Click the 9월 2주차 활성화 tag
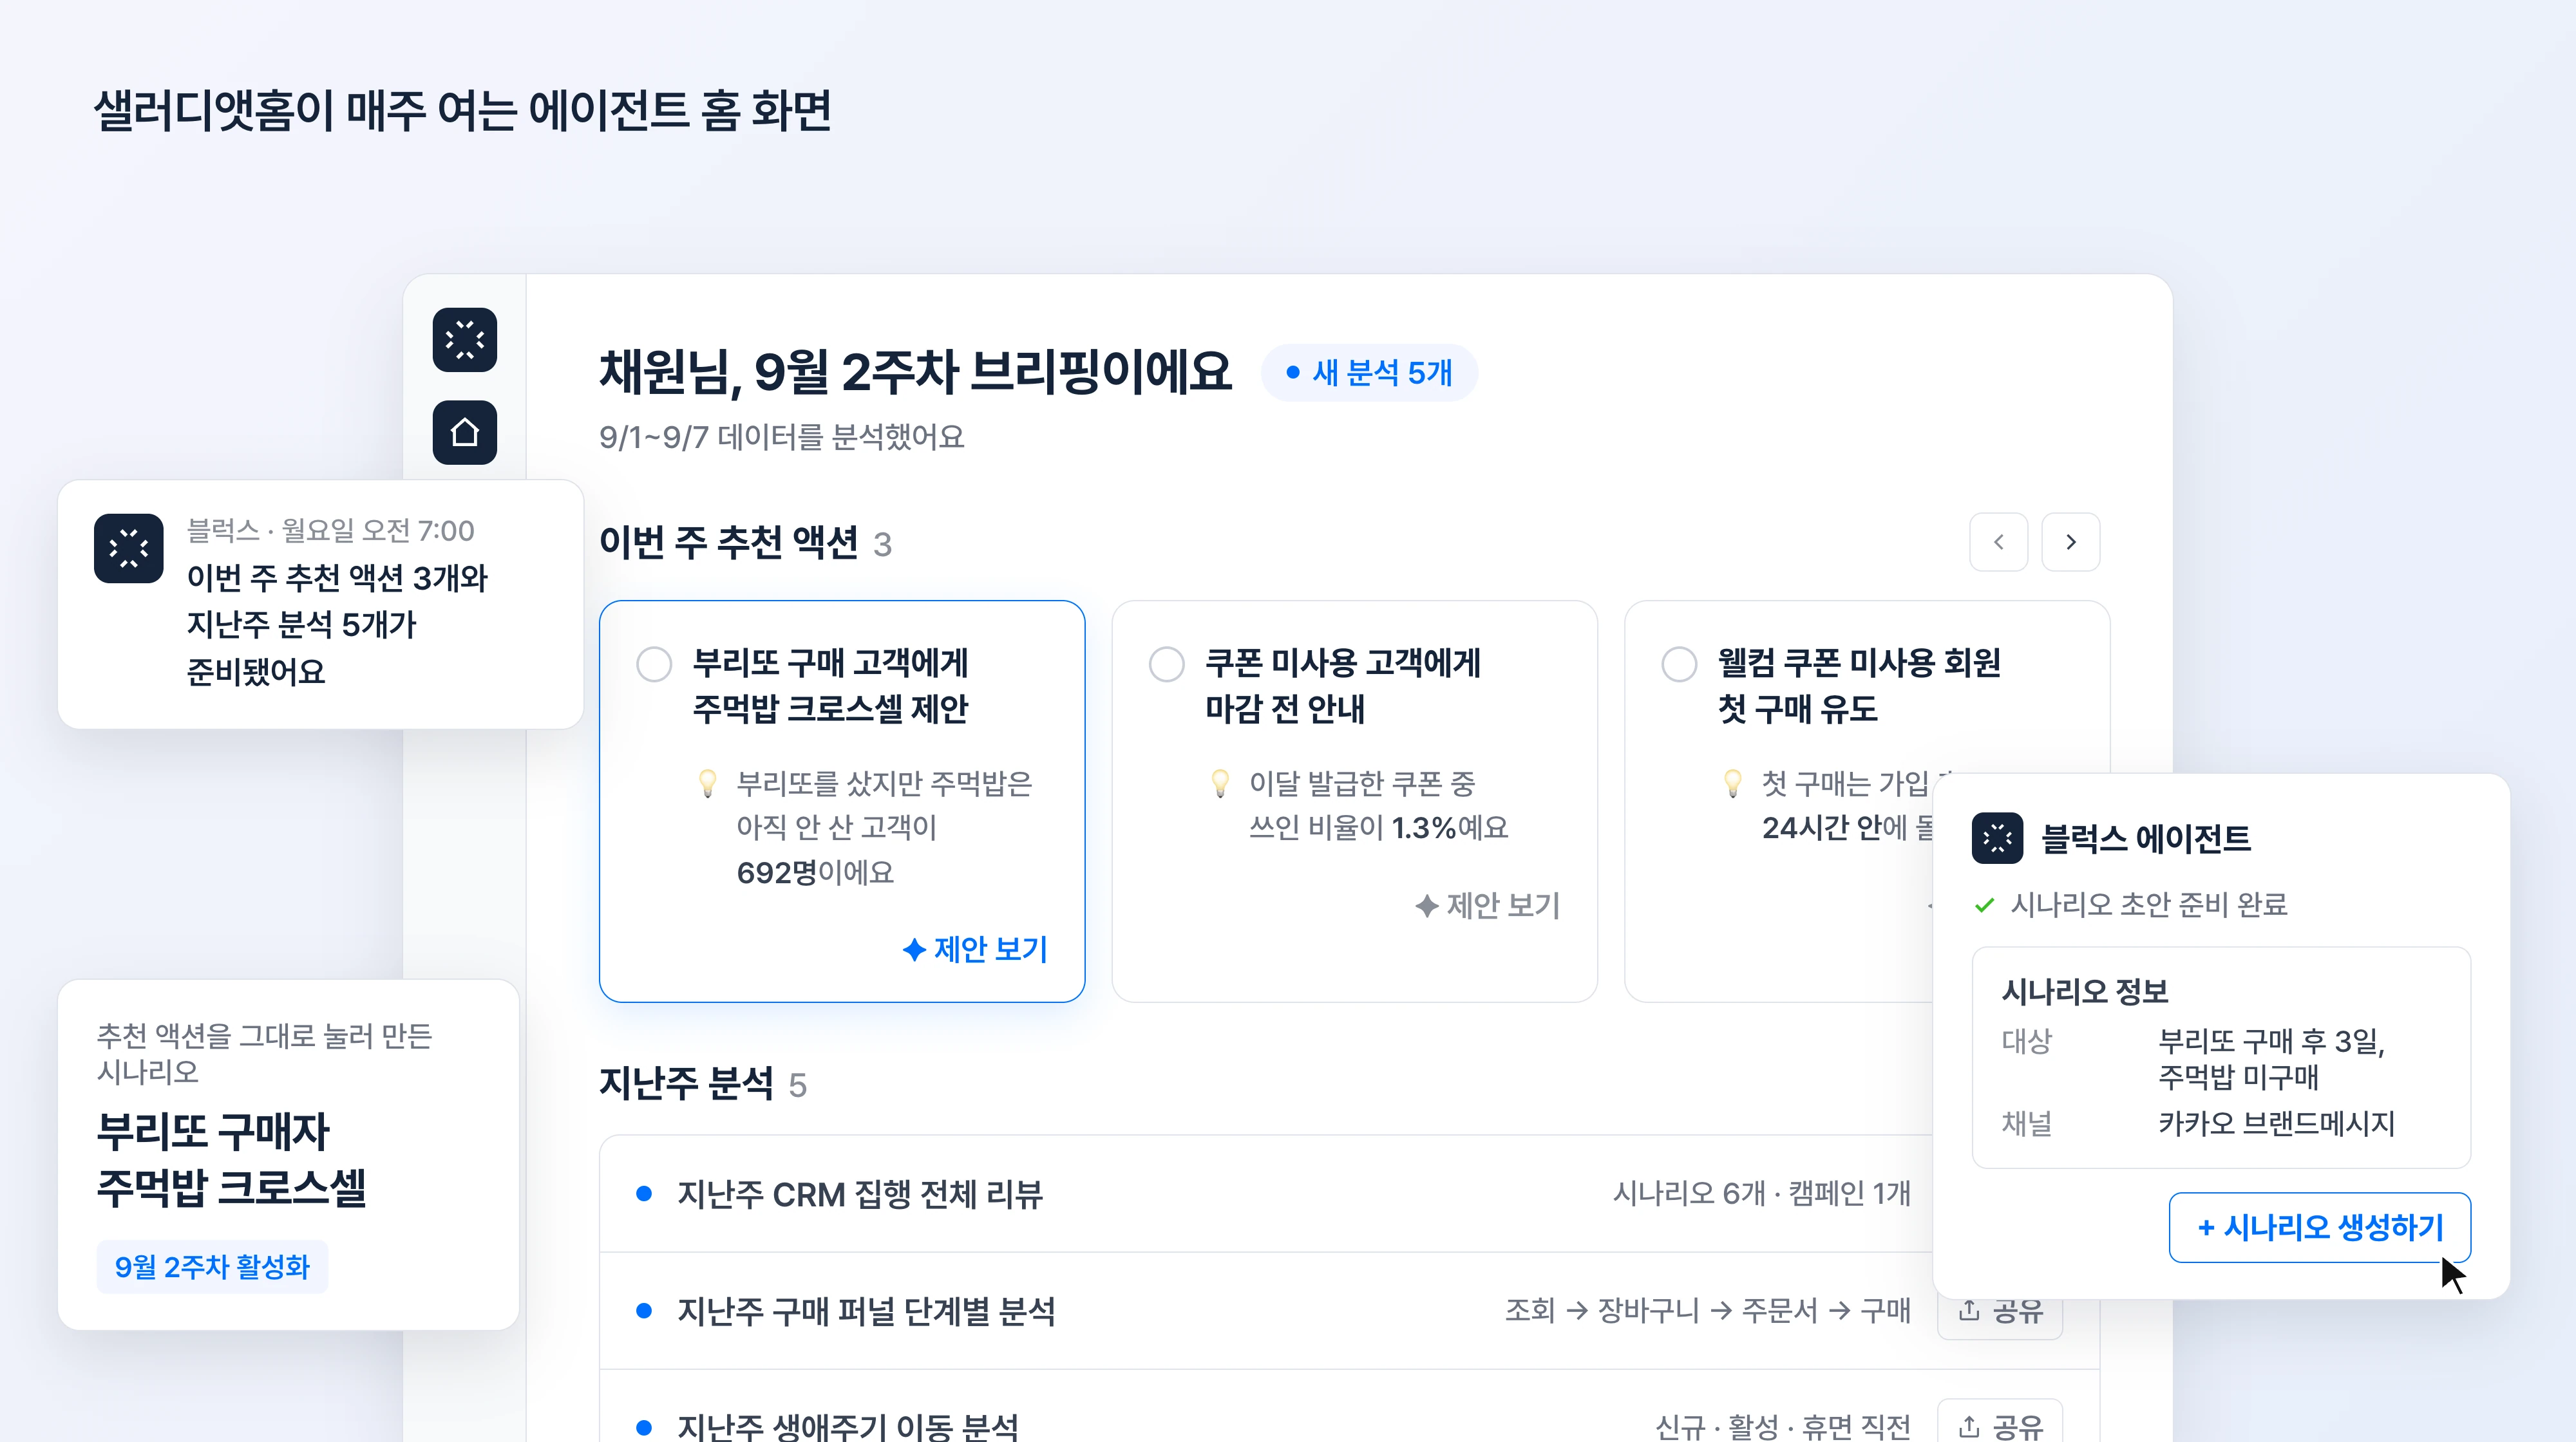Viewport: 2576px width, 1442px height. coord(212,1267)
